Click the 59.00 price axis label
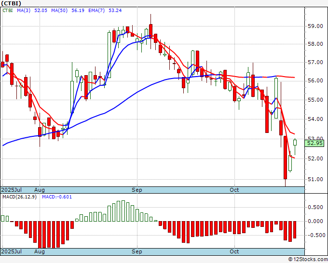The height and width of the screenshot is (263, 328). 315,26
